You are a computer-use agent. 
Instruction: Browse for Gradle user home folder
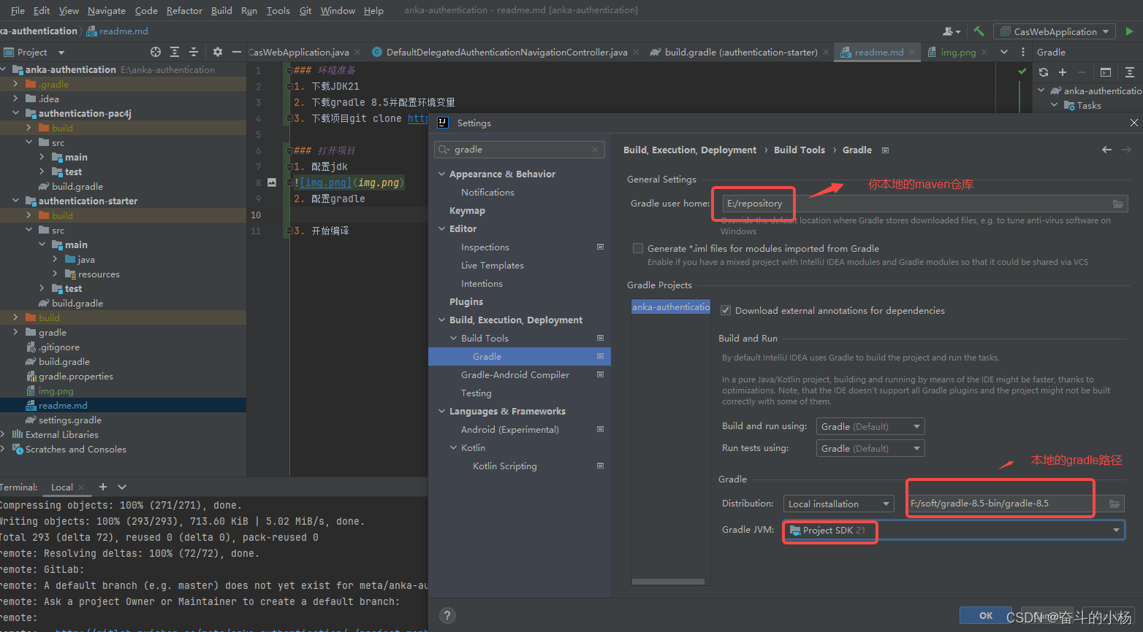[1118, 204]
